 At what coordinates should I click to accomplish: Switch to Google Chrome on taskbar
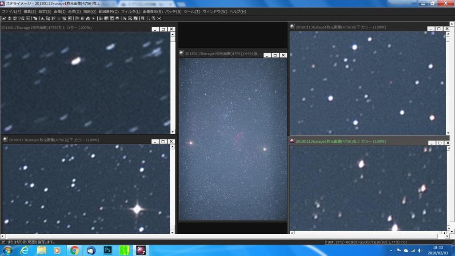[74, 251]
